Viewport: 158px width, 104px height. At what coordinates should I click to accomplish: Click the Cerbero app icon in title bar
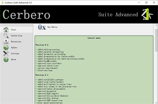(x=2, y=3)
